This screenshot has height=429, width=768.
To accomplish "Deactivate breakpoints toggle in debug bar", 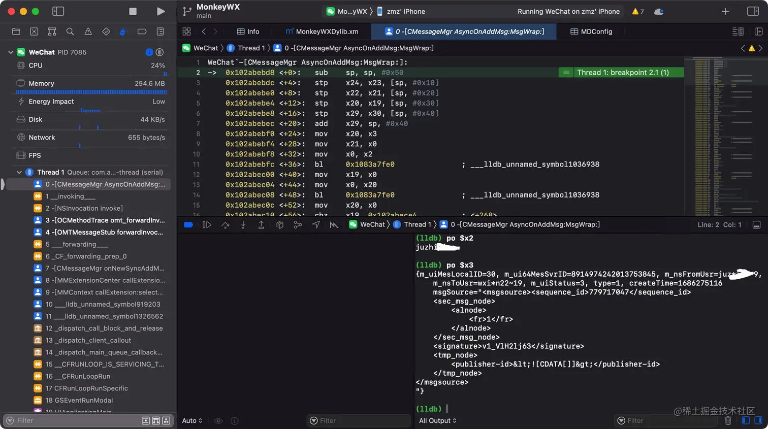I will (188, 224).
